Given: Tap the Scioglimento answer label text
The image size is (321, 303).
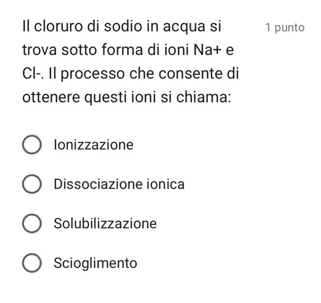Looking at the screenshot, I should pos(95,263).
